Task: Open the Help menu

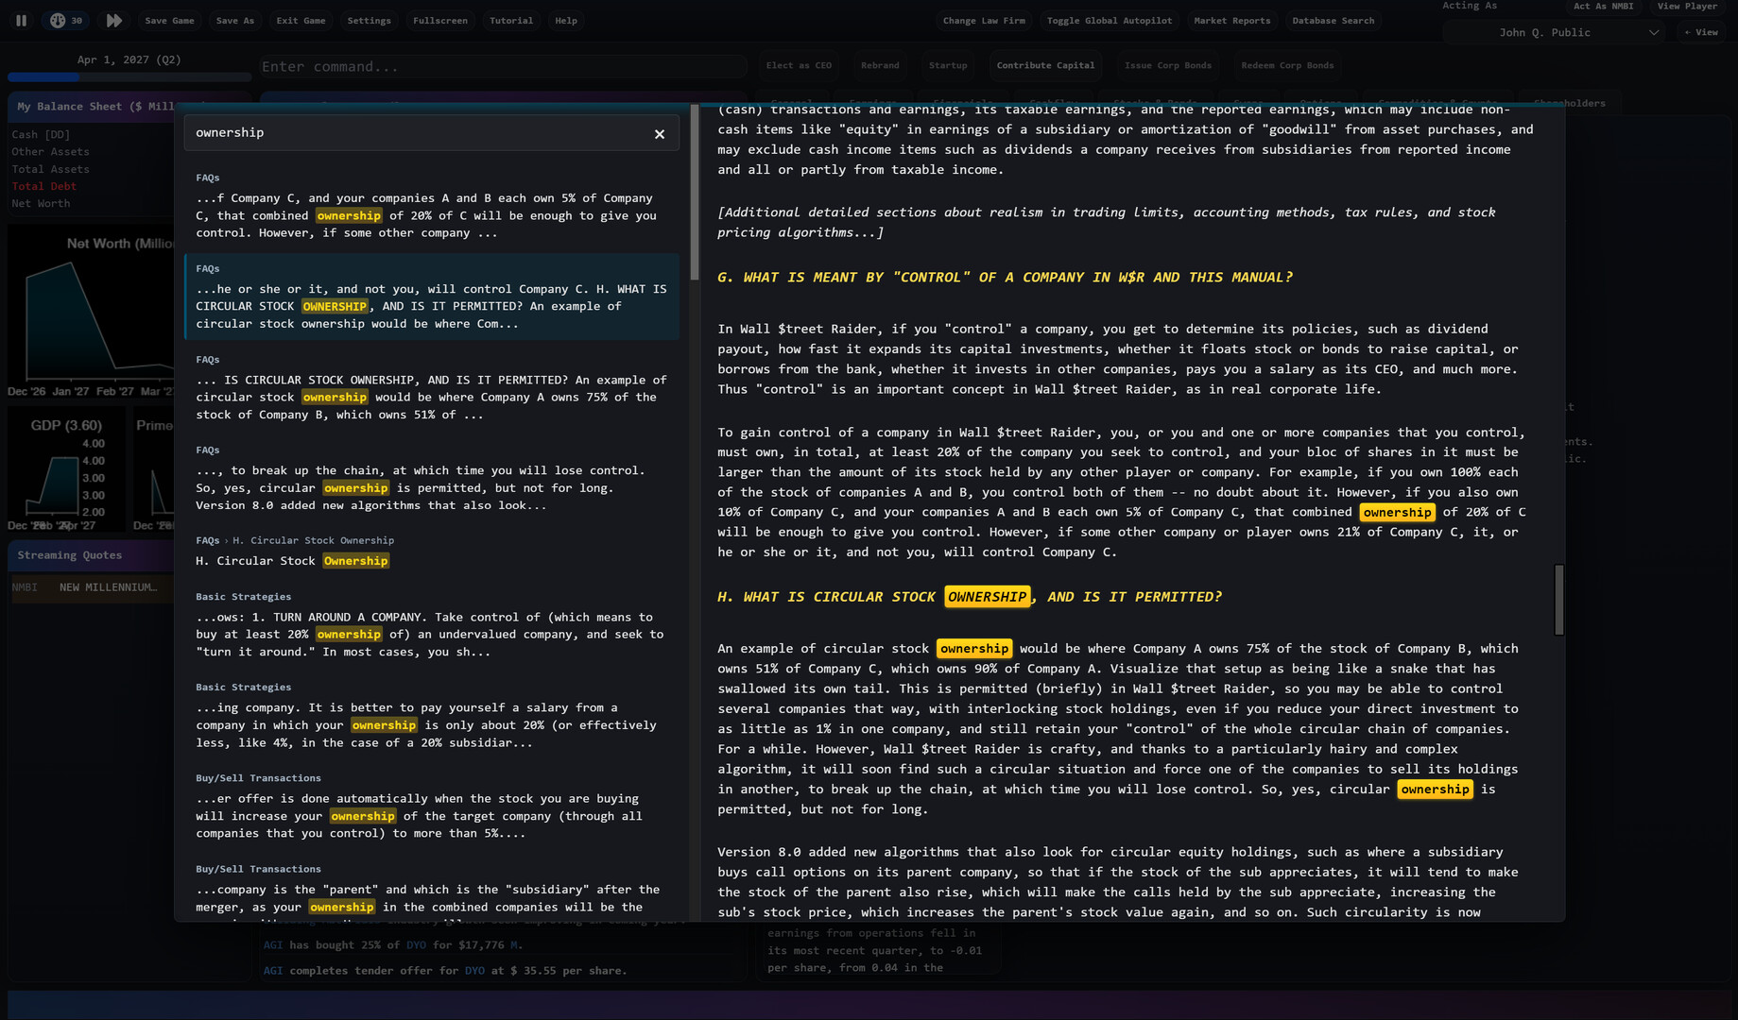Action: (x=565, y=20)
